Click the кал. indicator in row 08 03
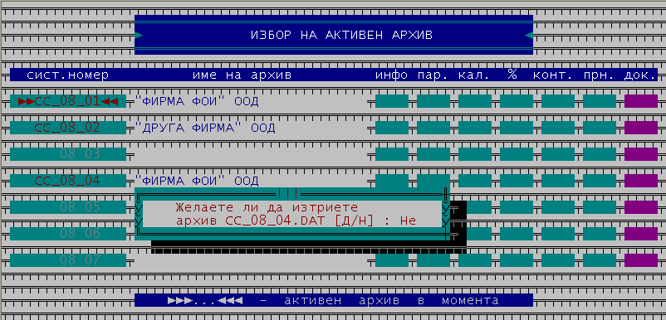The width and height of the screenshot is (666, 320). [475, 154]
